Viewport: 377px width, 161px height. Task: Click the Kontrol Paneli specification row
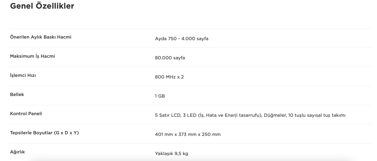191,115
